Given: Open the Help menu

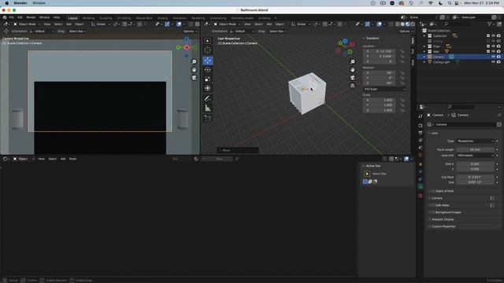Looking at the screenshot, I should [57, 17].
